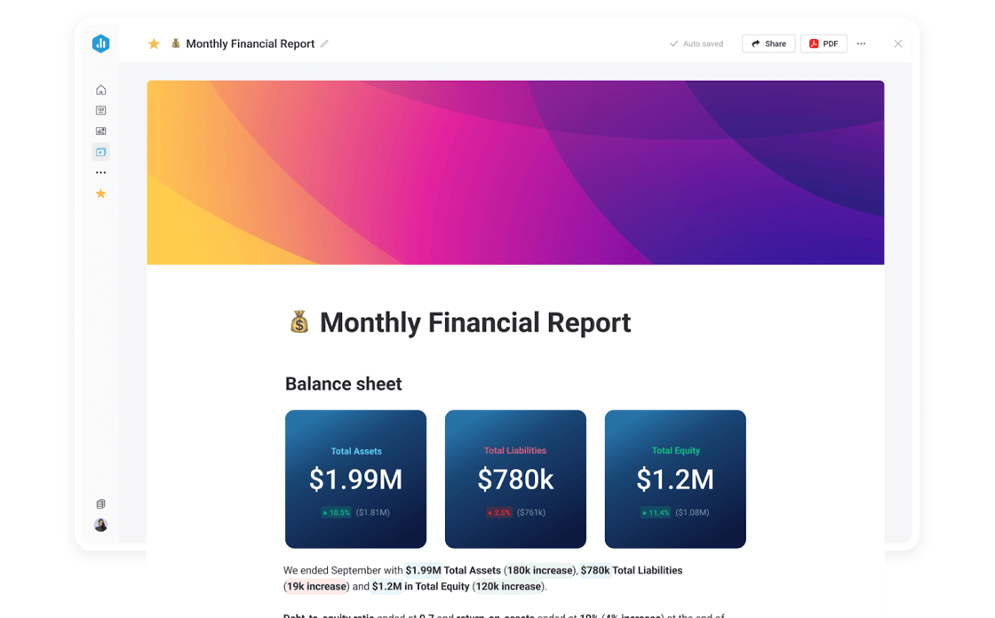Screen dimensions: 995x618
Task: Click the header title Monthly Financial Report
Action: pos(250,44)
